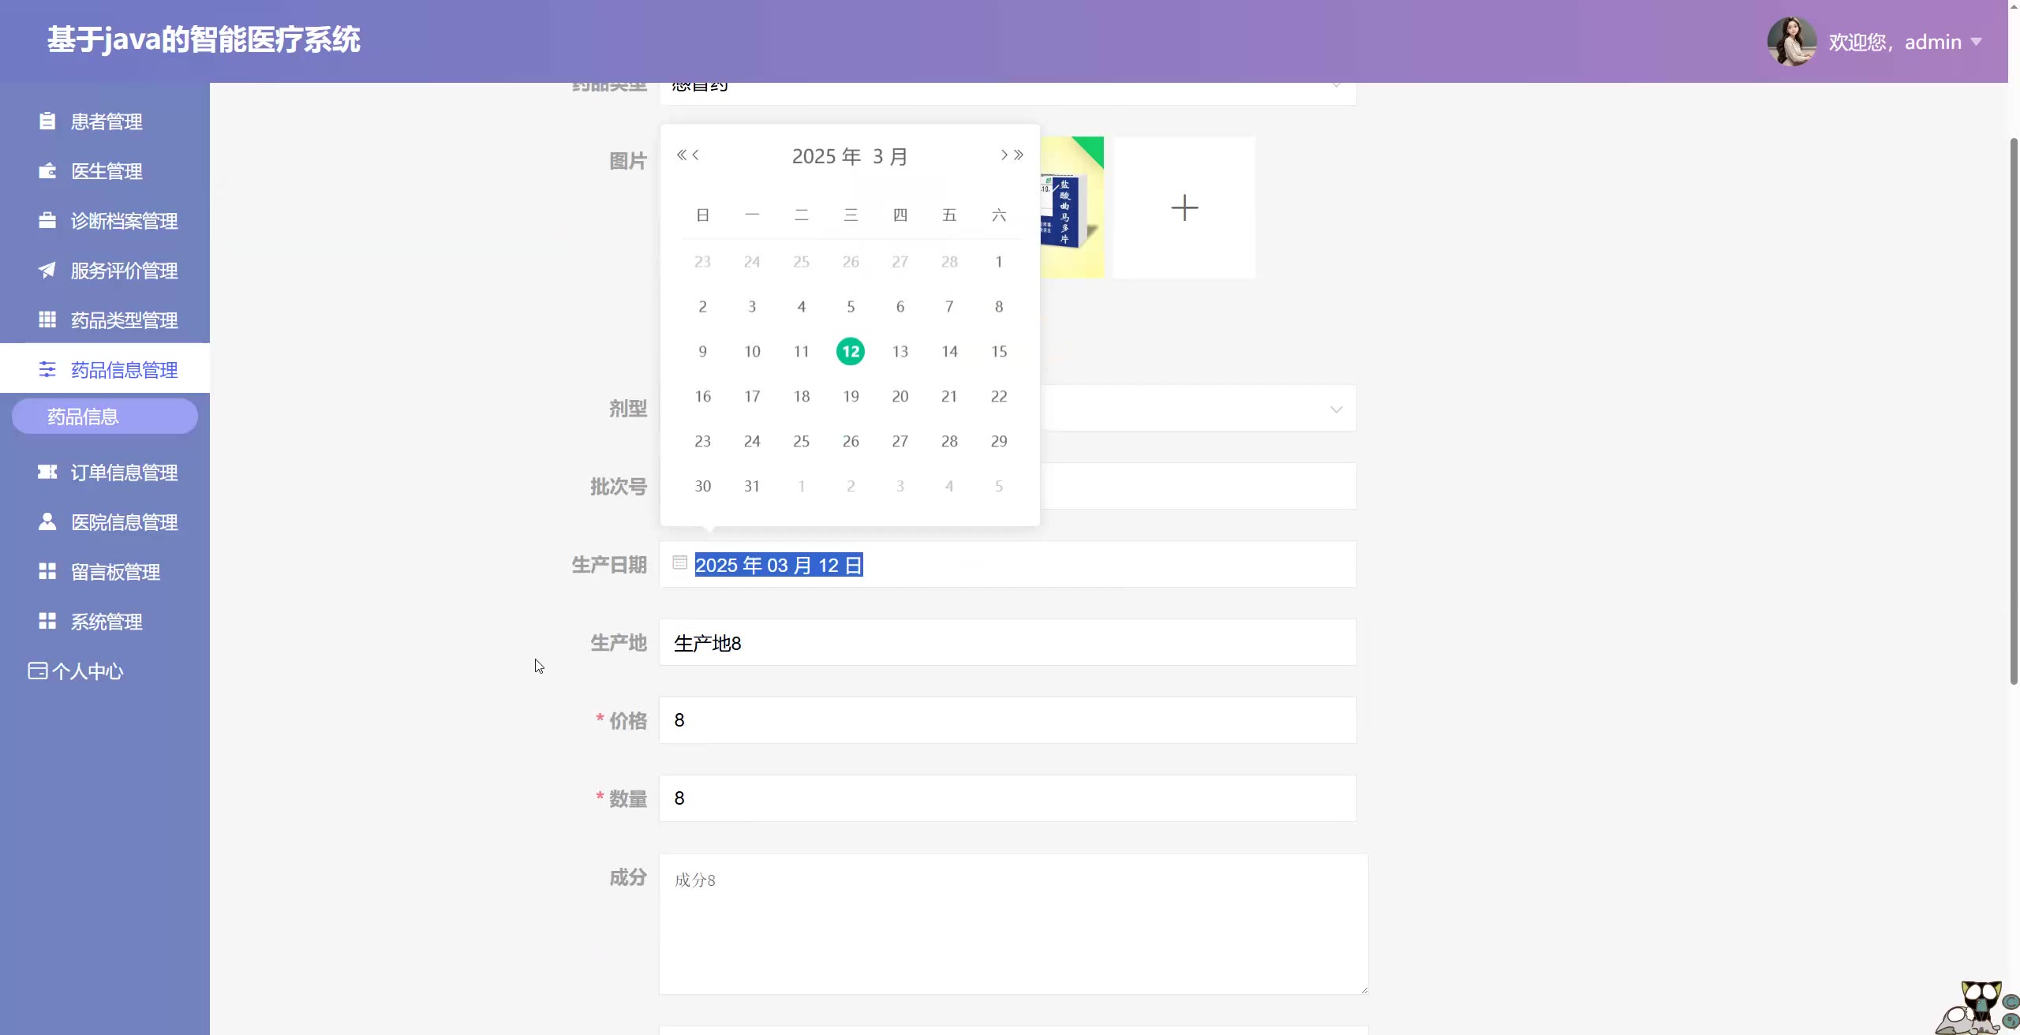Select highlighted day 12 in calendar

pos(850,351)
